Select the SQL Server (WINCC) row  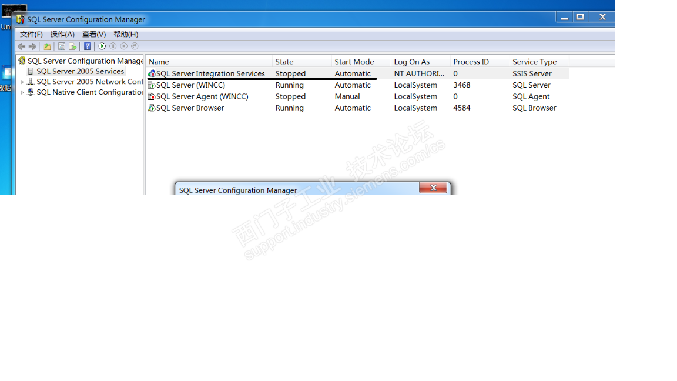(x=357, y=85)
